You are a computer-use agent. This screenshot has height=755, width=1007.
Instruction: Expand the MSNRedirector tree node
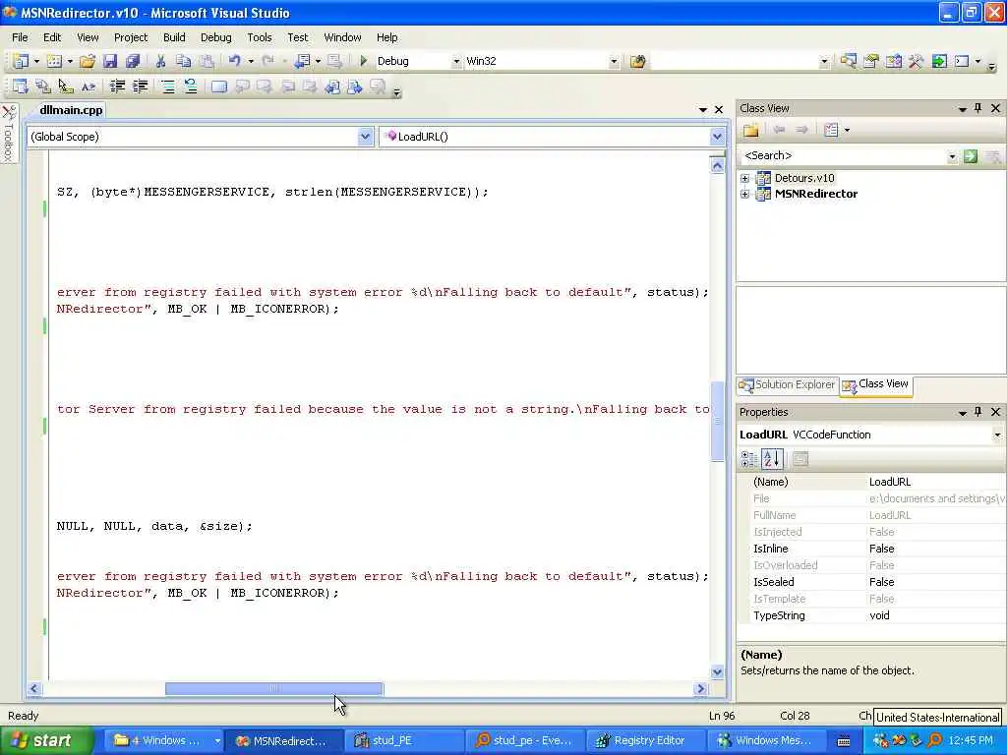pyautogui.click(x=744, y=194)
